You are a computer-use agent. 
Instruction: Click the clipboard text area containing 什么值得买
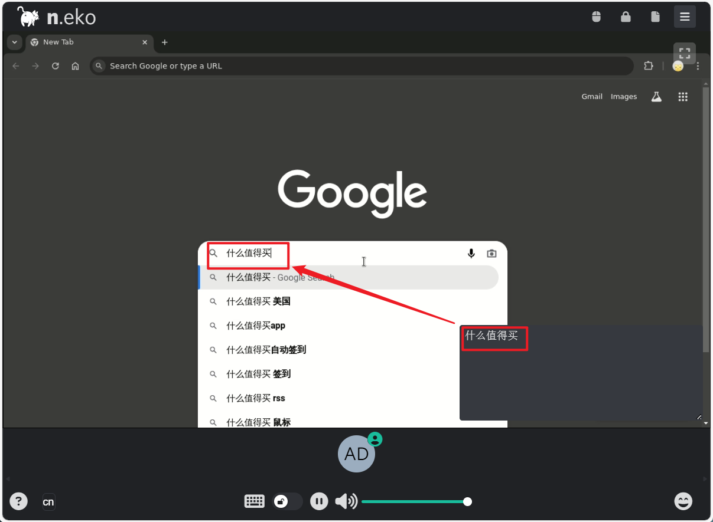[581, 373]
